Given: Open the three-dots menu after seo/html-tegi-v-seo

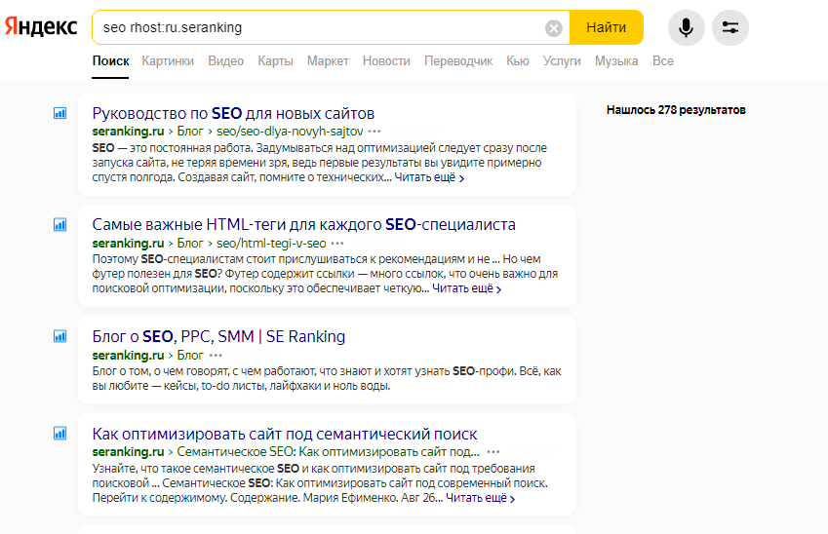Looking at the screenshot, I should pos(337,244).
